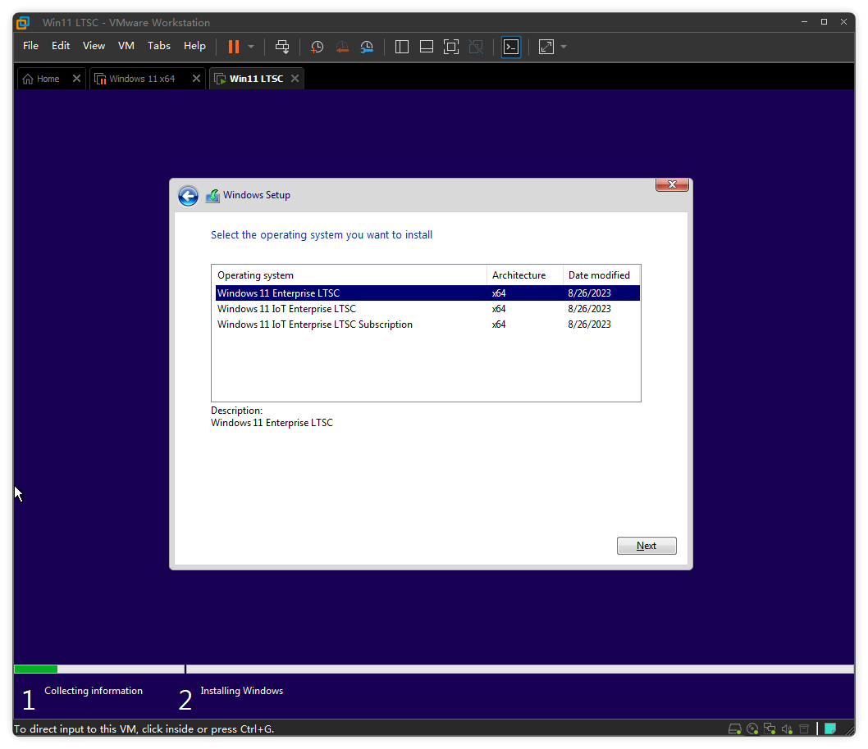Expand the power options dropdown arrow
This screenshot has height=749, width=868.
tap(251, 47)
